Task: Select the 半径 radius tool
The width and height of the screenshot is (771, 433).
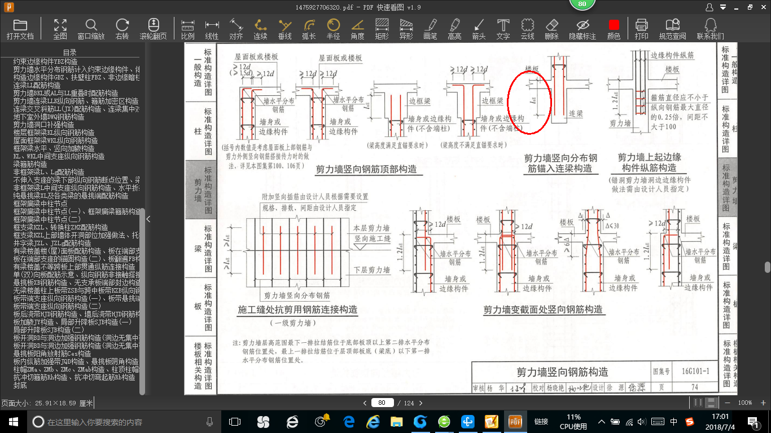Action: click(333, 29)
